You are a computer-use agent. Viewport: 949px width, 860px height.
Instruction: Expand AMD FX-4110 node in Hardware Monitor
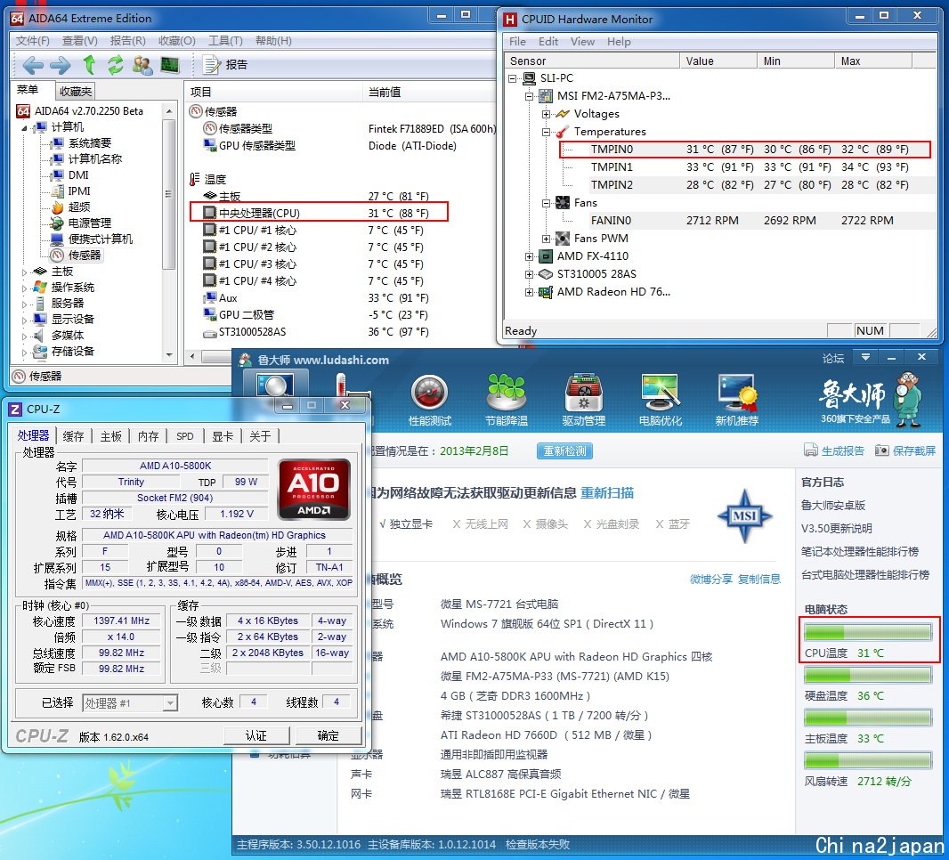(529, 256)
